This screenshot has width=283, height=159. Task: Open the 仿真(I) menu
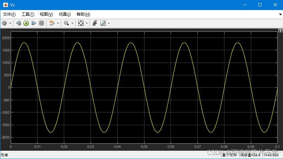point(65,14)
